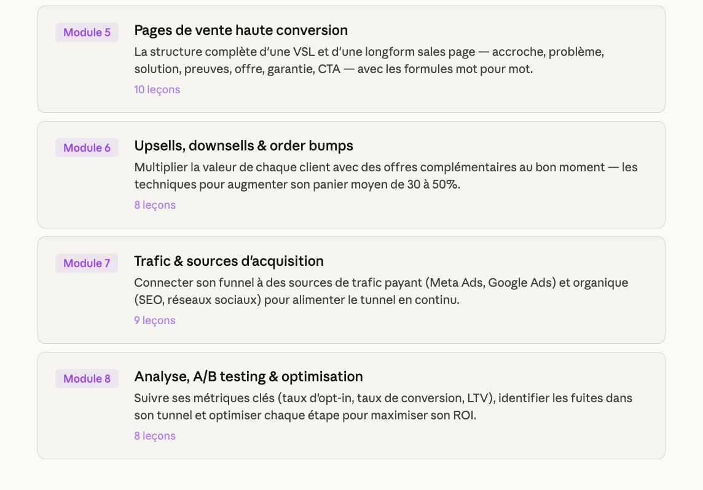Click "8 leçons" under Upsells module
Viewport: 703px width, 490px height.
pos(155,205)
